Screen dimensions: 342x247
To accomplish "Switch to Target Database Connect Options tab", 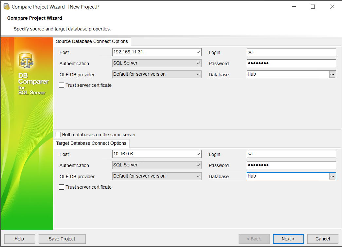I will 91,143.
